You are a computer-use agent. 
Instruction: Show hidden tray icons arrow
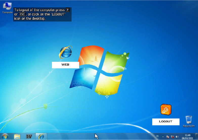pyautogui.click(x=163, y=137)
